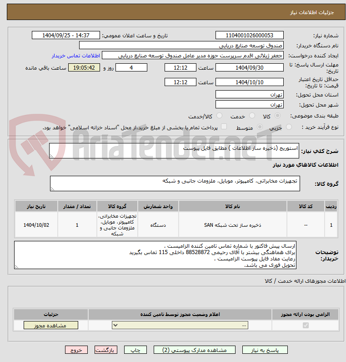Click the نام کالا column header
This screenshot has height=362, width=346.
tap(233, 206)
